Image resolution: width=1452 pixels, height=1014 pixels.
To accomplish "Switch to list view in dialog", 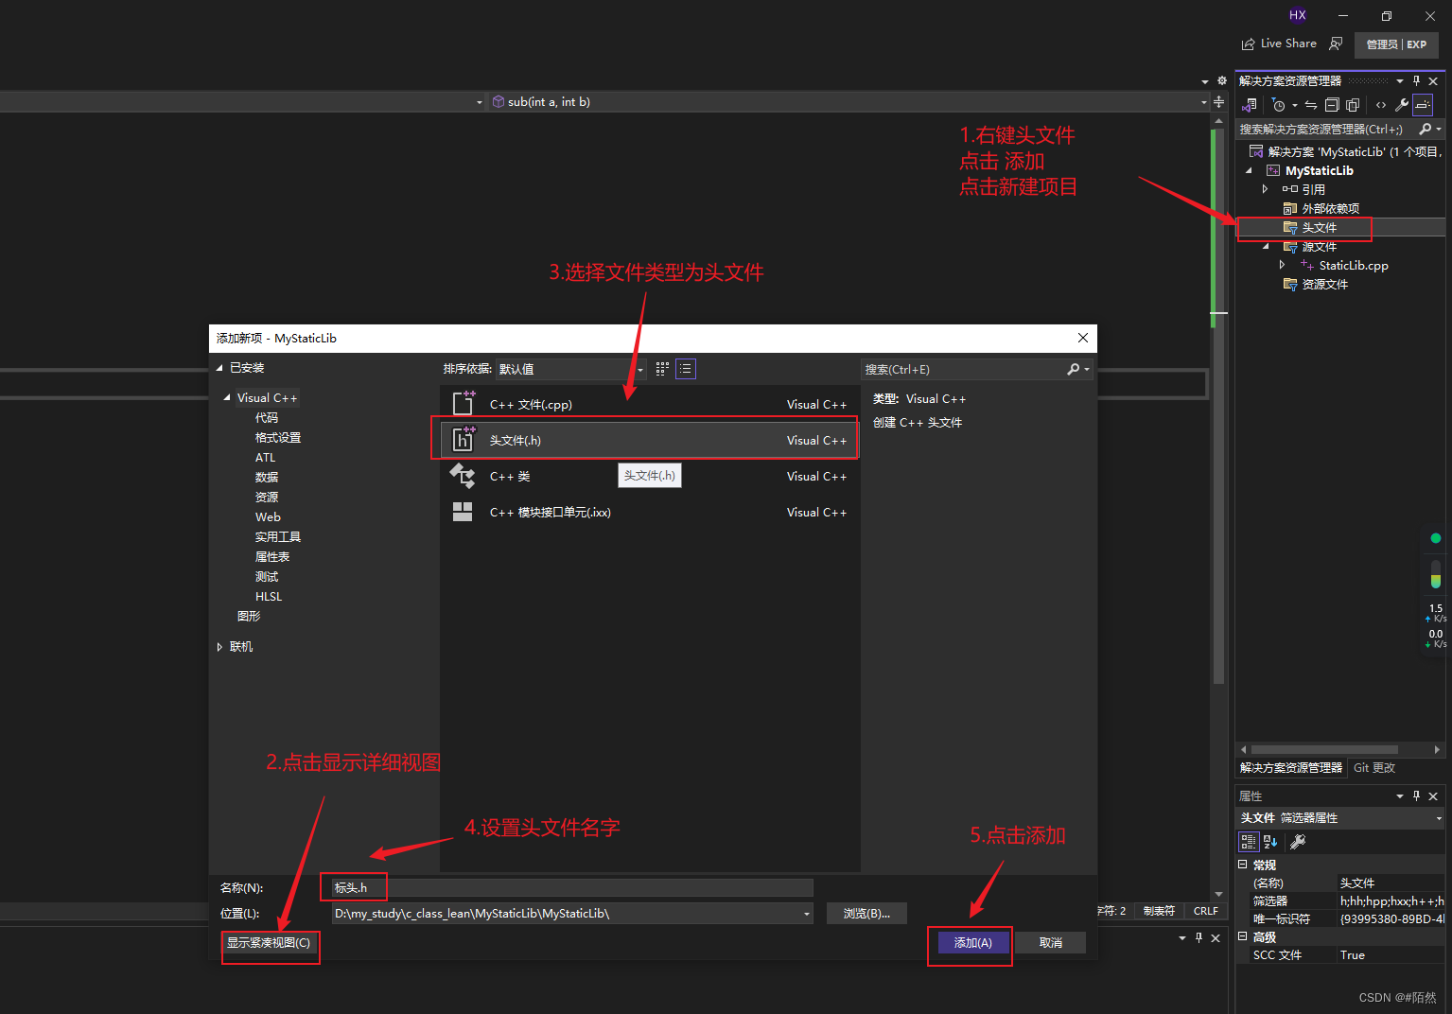I will click(686, 369).
